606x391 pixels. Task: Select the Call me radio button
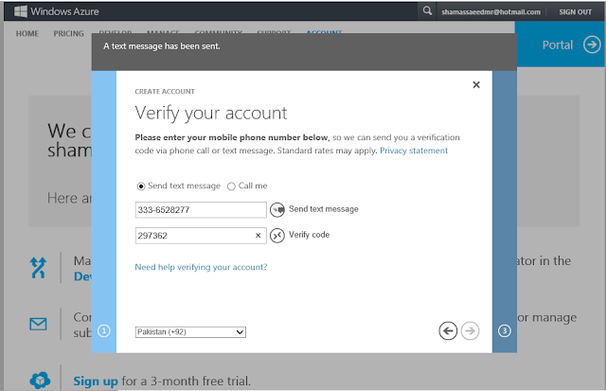pos(231,187)
